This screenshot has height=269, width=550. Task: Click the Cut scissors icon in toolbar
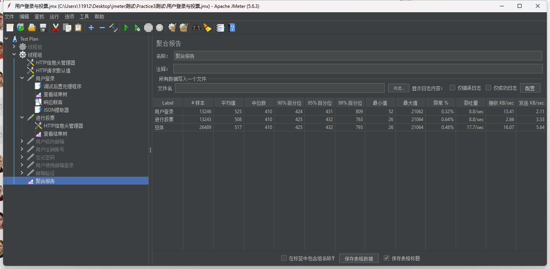(x=56, y=28)
